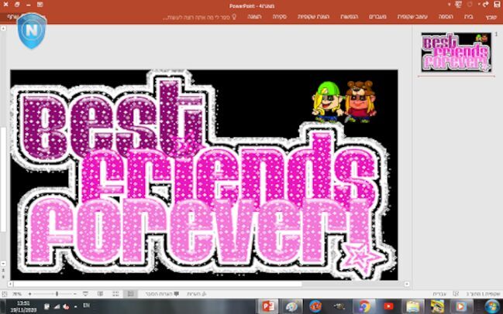This screenshot has height=314, width=503.
Task: Open Ribbon Display Options in title bar
Action: 40,5
